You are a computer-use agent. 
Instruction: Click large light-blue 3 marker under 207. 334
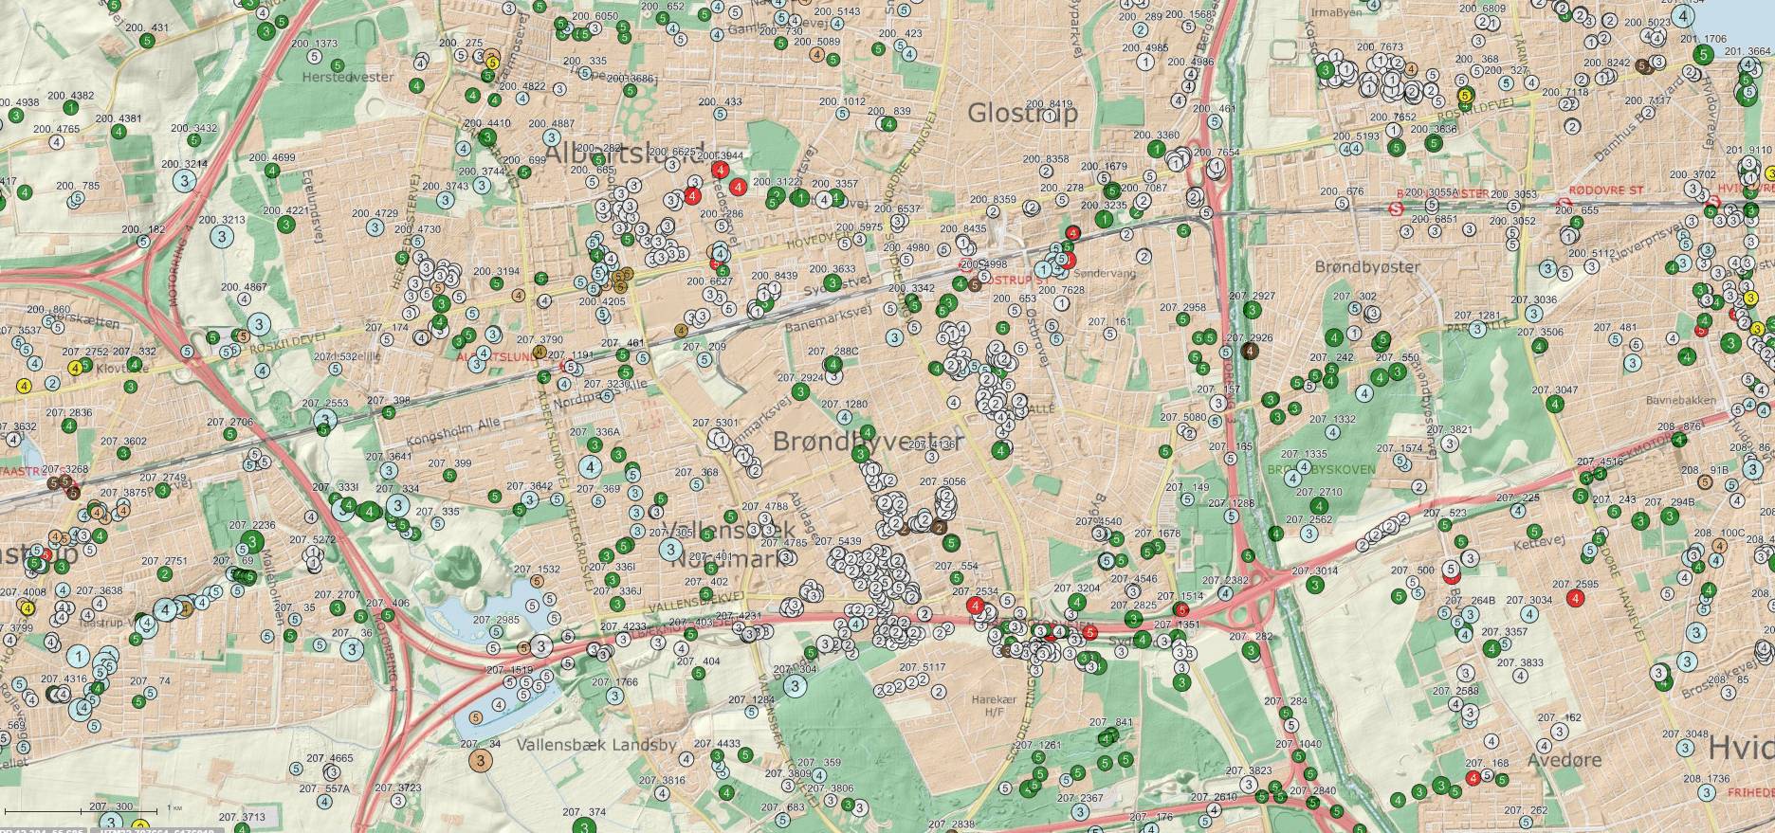click(x=399, y=505)
